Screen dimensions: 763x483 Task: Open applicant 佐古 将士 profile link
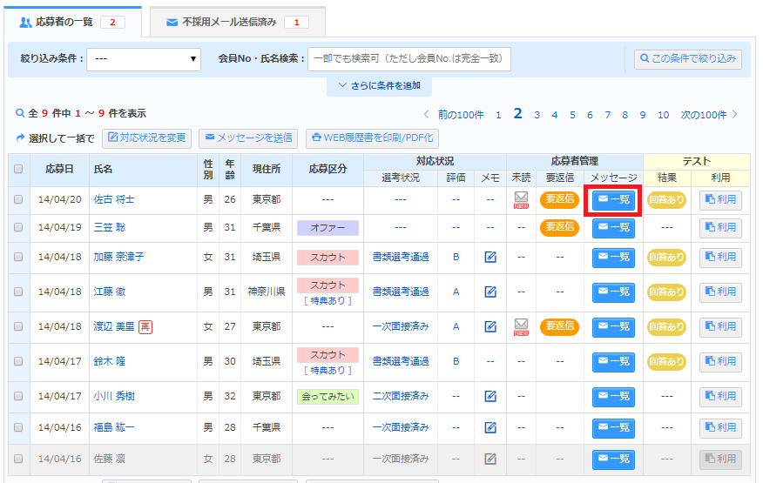pos(114,199)
